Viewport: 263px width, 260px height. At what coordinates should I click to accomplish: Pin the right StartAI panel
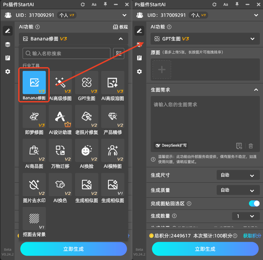[237, 4]
